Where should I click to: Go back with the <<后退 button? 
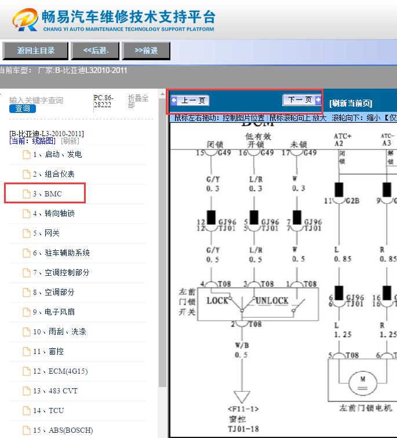point(95,50)
